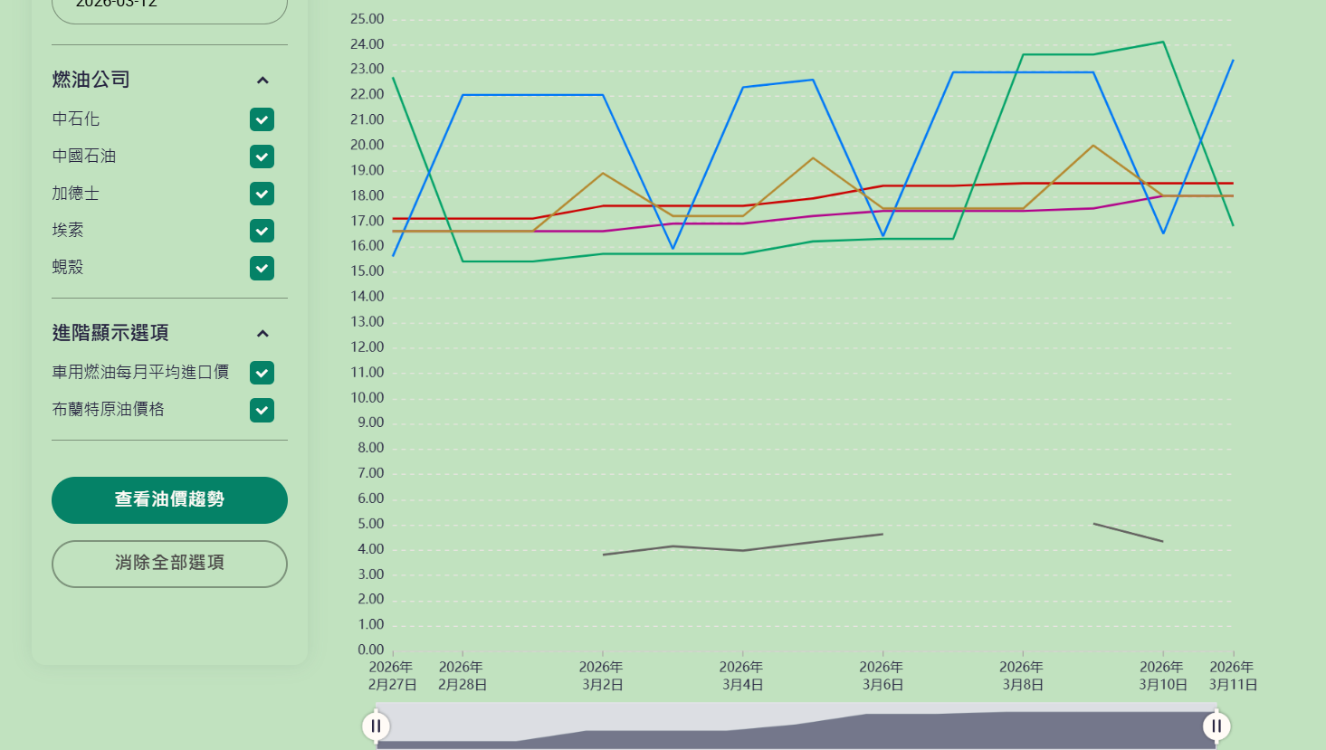Click the left range slider handle
The width and height of the screenshot is (1326, 750).
376,726
